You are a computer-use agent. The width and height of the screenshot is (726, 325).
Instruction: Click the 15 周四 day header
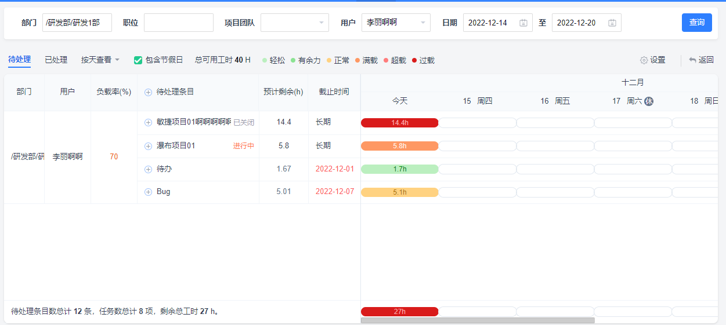[477, 101]
